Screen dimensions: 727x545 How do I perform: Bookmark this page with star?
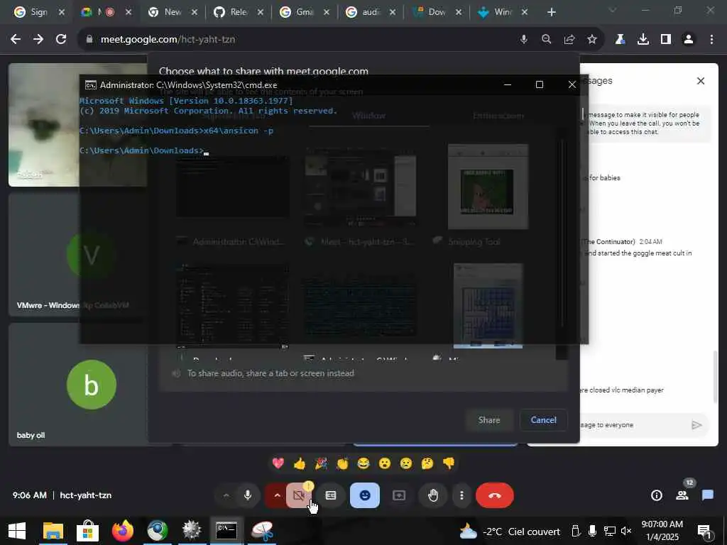click(x=592, y=40)
